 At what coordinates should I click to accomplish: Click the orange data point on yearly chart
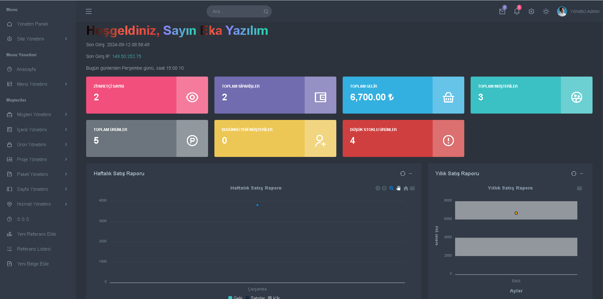pos(516,213)
